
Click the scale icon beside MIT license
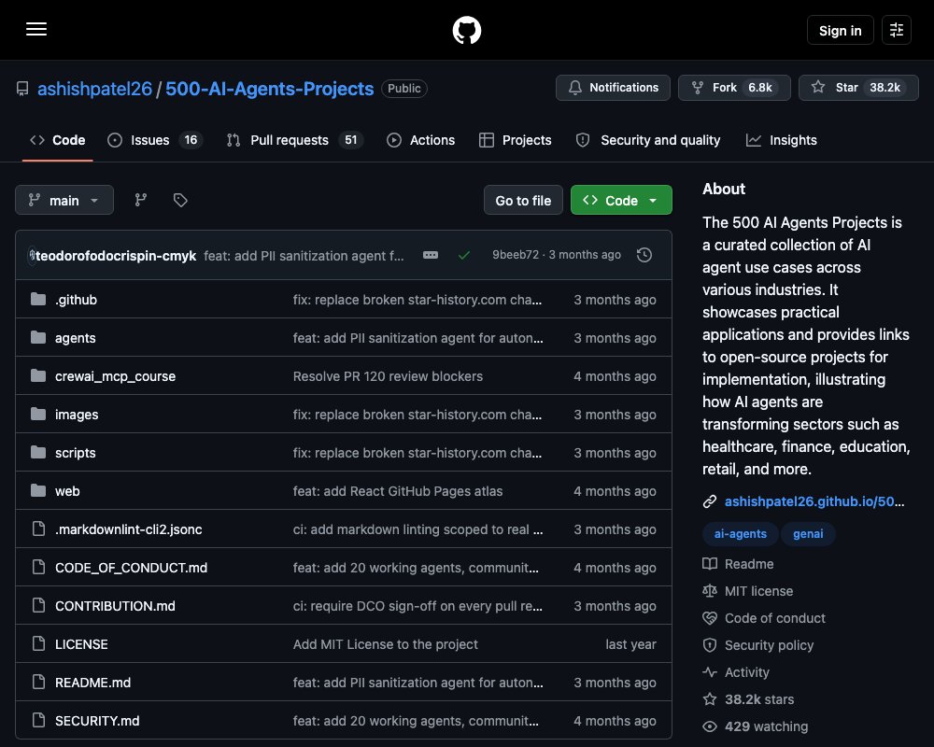click(x=710, y=591)
